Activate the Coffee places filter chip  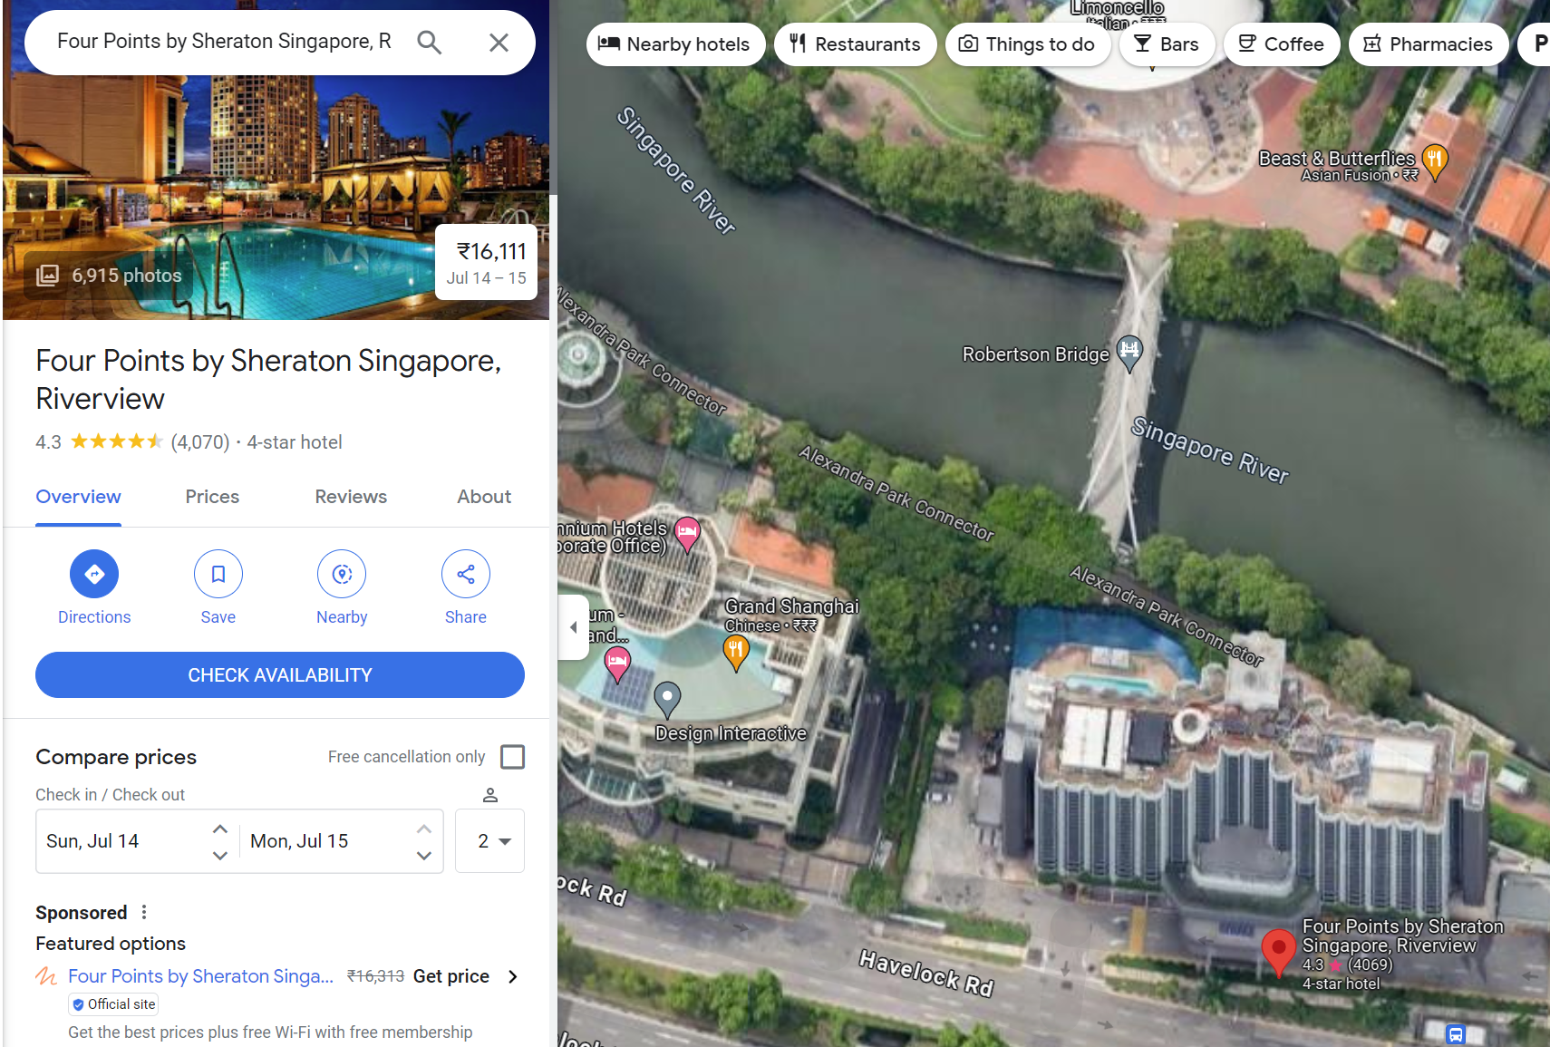[1282, 44]
